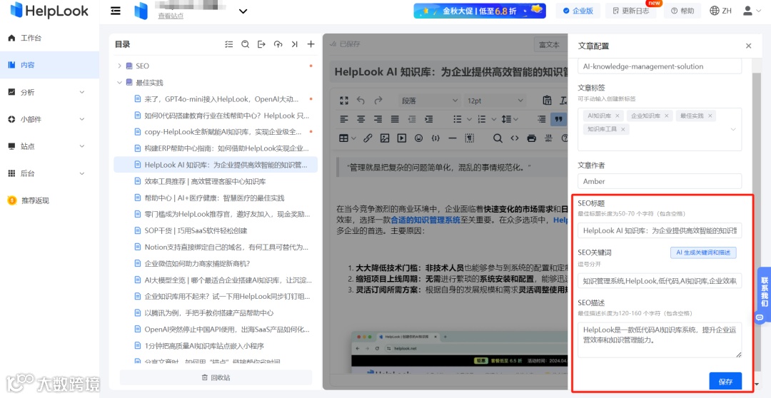
Task: Remove the 知识库工具 tag
Action: pyautogui.click(x=623, y=129)
